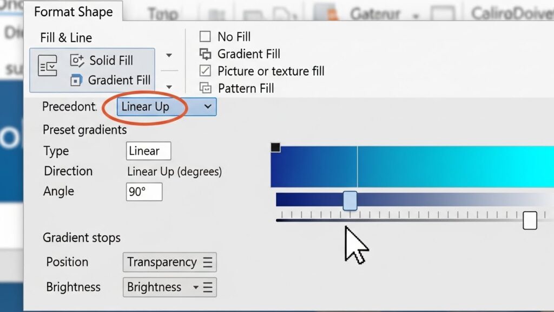
Task: Click the Solid Fill icon
Action: 77,61
